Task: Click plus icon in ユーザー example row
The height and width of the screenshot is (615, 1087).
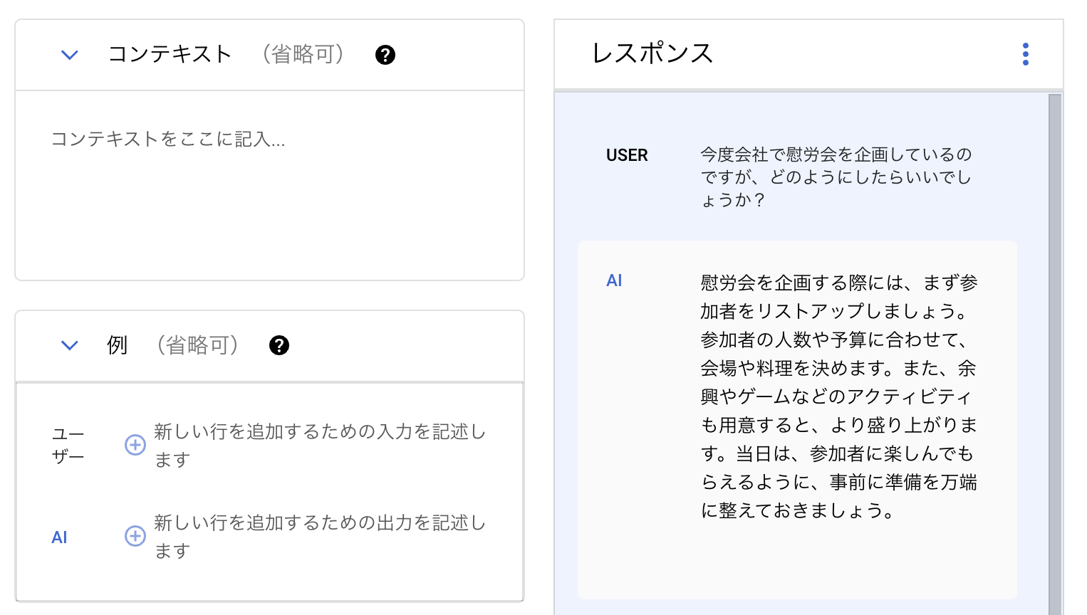Action: point(135,445)
